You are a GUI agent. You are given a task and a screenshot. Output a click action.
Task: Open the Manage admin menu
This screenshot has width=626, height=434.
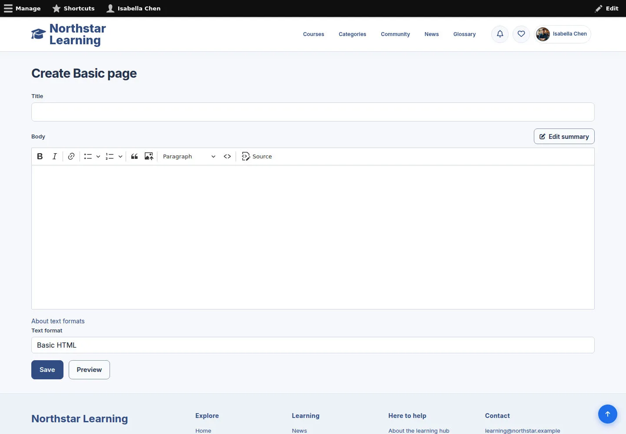[22, 8]
